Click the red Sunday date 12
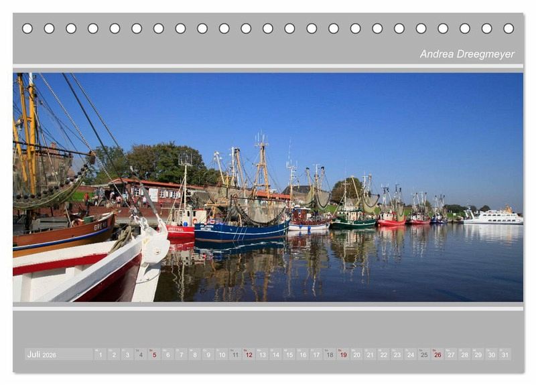This screenshot has width=536, height=385. click(x=249, y=354)
